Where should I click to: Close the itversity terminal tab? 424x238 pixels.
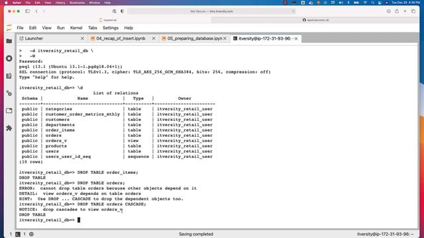(x=296, y=38)
